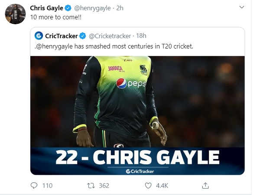The height and width of the screenshot is (195, 260).
Task: Click the 4.4K likes count
Action: [162, 185]
